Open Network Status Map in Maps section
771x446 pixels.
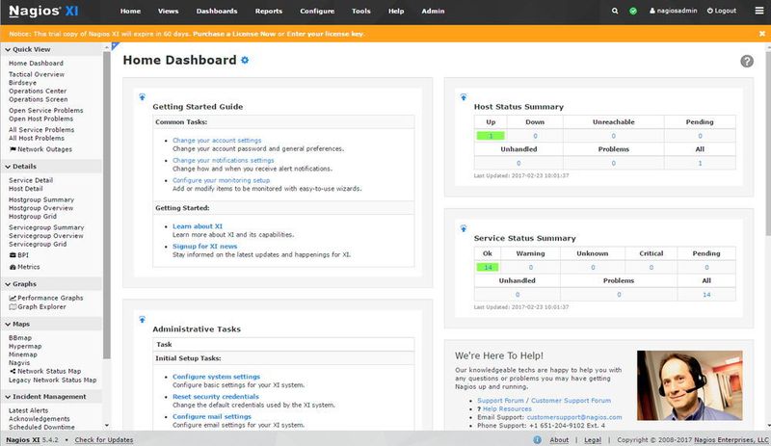coord(45,371)
